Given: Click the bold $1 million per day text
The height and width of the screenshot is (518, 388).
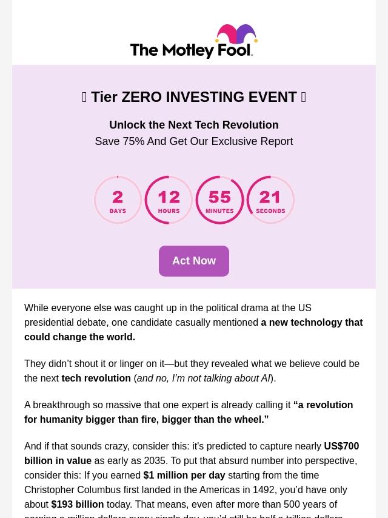Looking at the screenshot, I should pos(184,476).
